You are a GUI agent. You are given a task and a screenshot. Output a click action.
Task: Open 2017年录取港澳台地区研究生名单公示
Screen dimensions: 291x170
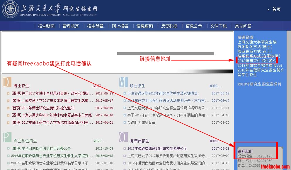(157, 149)
